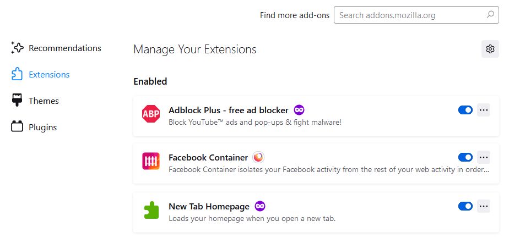Open the gear tools menu for extensions

point(490,49)
